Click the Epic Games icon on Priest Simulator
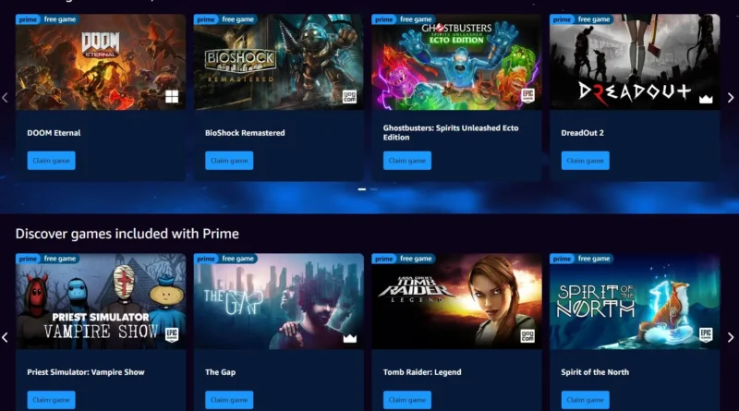This screenshot has width=739, height=411. coord(172,335)
